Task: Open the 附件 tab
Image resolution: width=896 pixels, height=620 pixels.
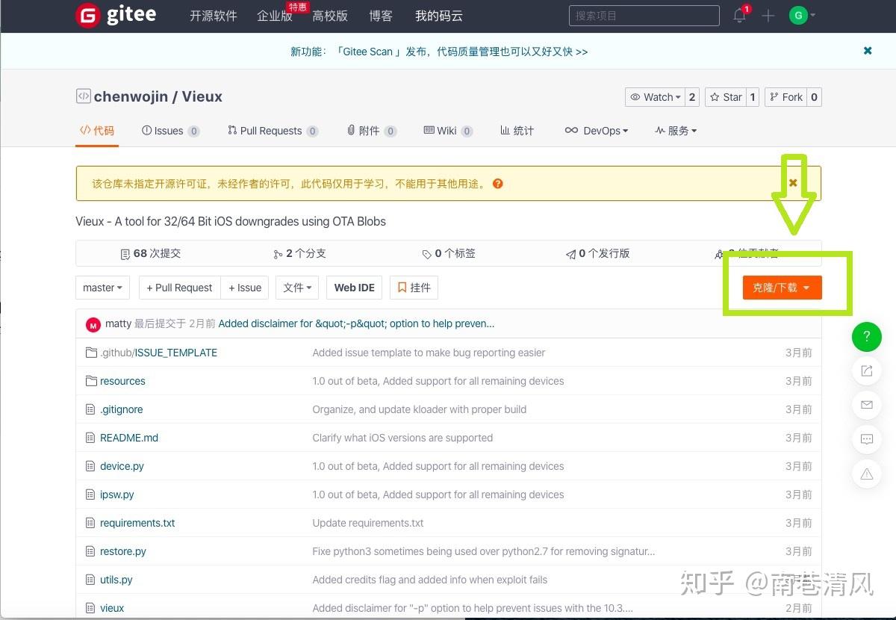Action: pos(372,131)
